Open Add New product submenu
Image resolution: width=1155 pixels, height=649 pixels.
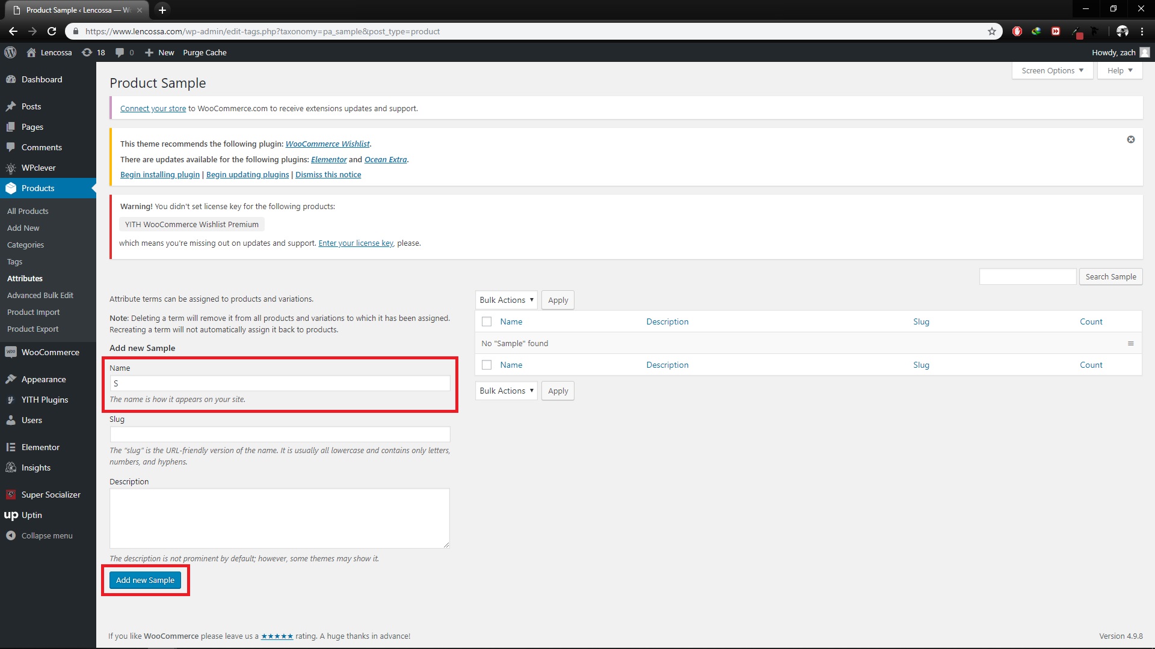click(x=23, y=228)
